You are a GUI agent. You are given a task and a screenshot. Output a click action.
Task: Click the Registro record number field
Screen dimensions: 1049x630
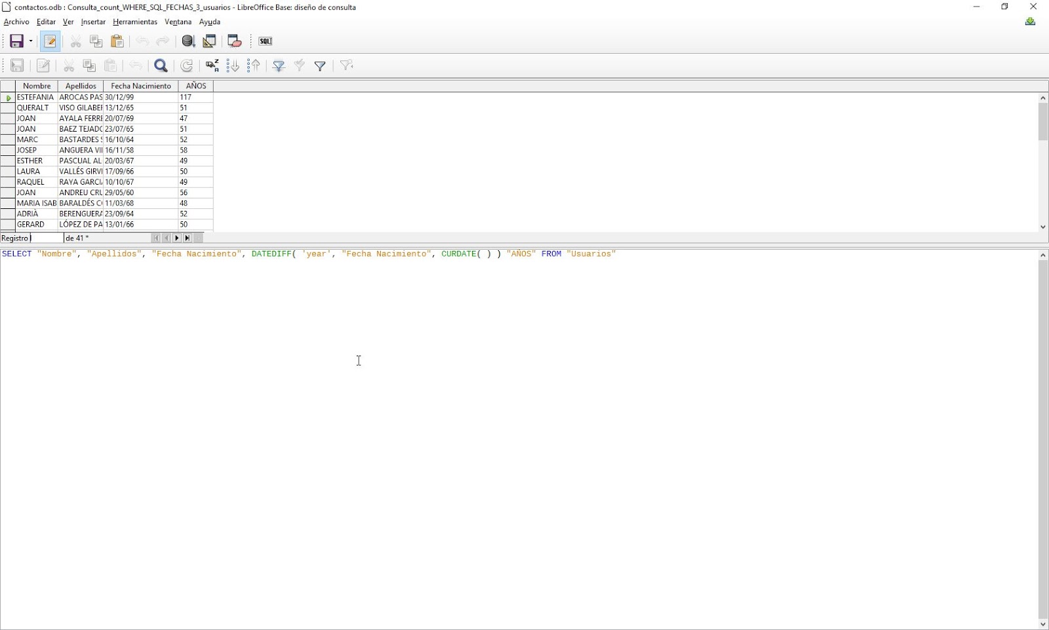pyautogui.click(x=45, y=238)
